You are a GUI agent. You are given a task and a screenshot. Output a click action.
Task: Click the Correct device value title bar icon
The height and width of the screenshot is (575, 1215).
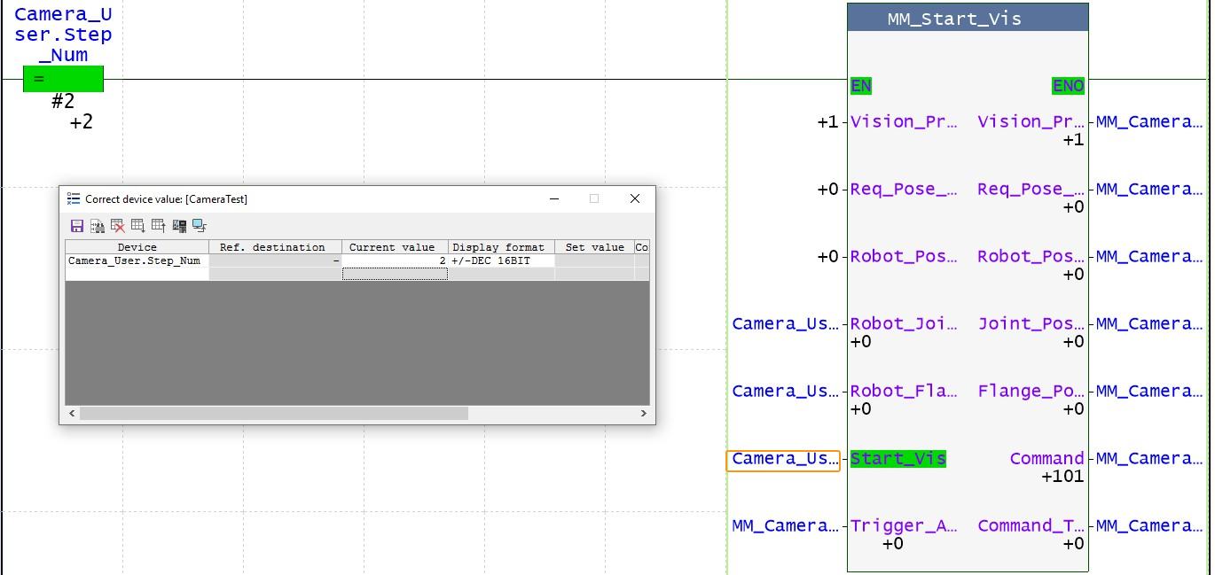click(x=73, y=198)
